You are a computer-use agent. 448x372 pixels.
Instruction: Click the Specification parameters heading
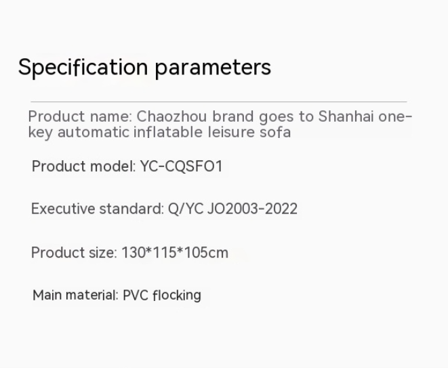144,68
